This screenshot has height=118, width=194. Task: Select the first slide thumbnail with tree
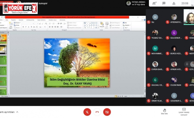[3, 39]
